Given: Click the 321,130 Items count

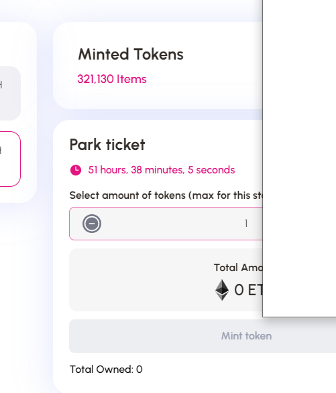Looking at the screenshot, I should [112, 79].
